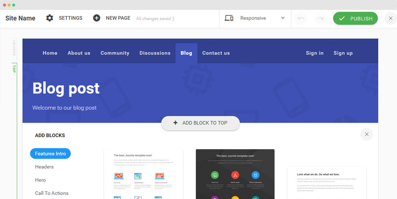This screenshot has height=199, width=397.
Task: Click the undo arrow icon
Action: click(301, 18)
